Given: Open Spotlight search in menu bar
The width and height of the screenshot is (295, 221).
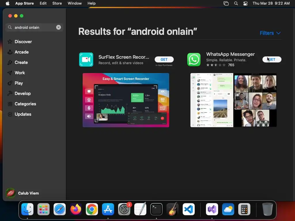Looking at the screenshot, I should (236, 3).
